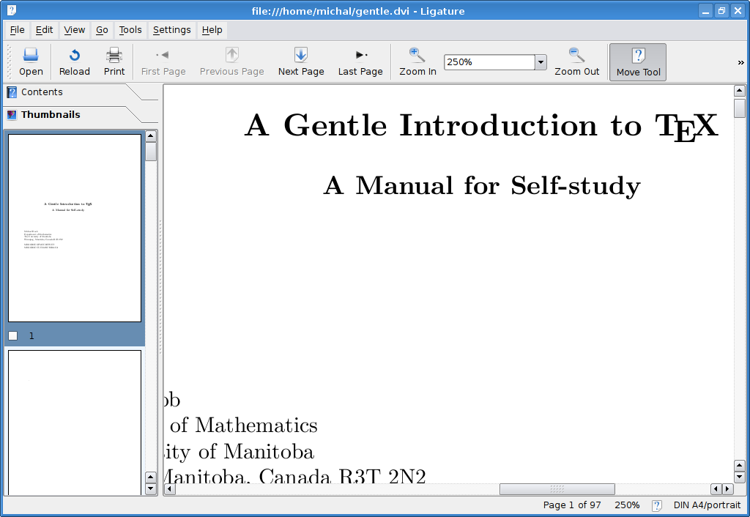The width and height of the screenshot is (750, 517).
Task: Open the Edit menu
Action: [x=44, y=29]
